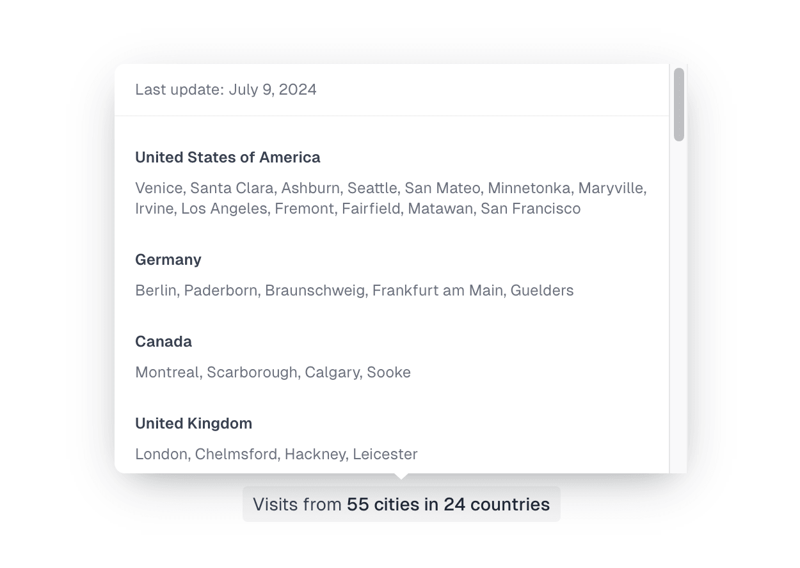Click the "United Kingdom" country heading
800x568 pixels.
pyautogui.click(x=193, y=423)
